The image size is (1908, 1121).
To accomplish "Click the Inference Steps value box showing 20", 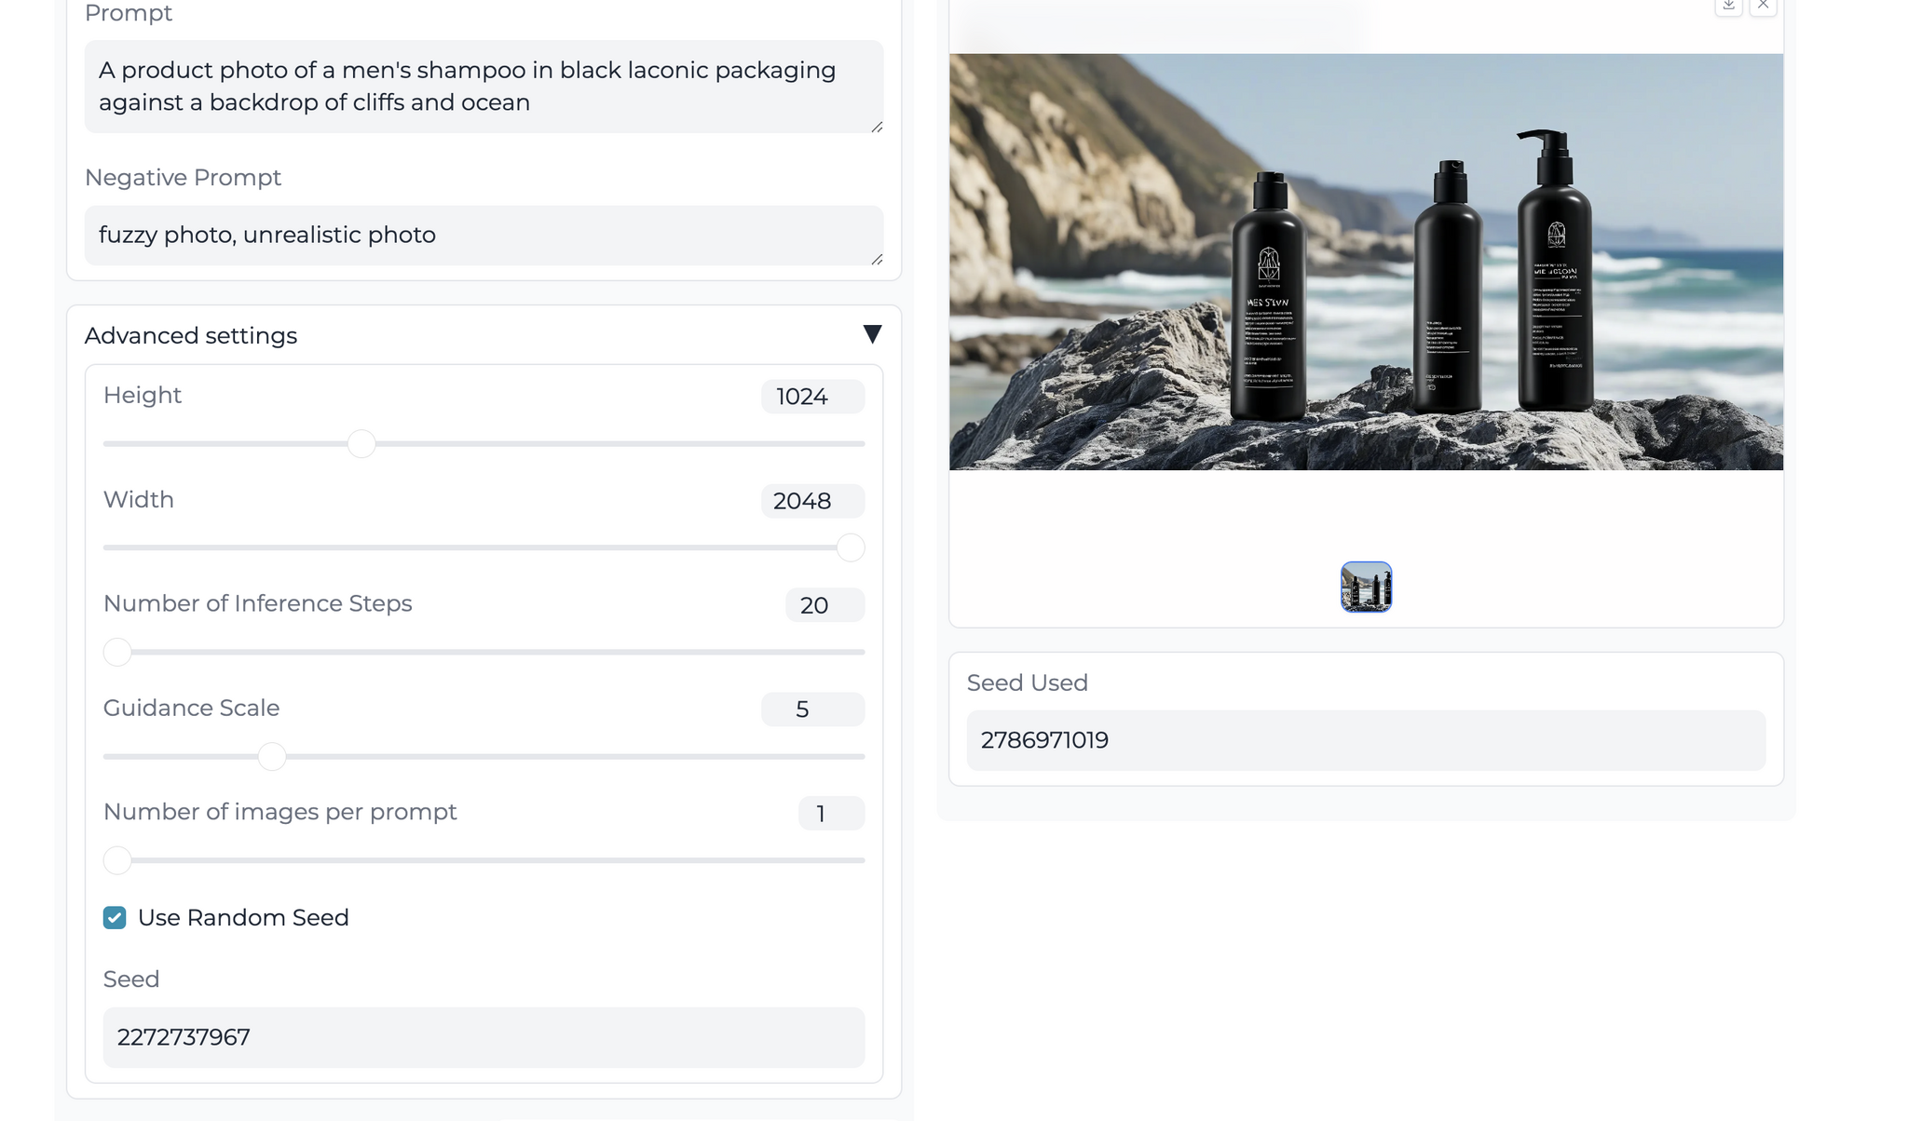I will click(x=825, y=605).
